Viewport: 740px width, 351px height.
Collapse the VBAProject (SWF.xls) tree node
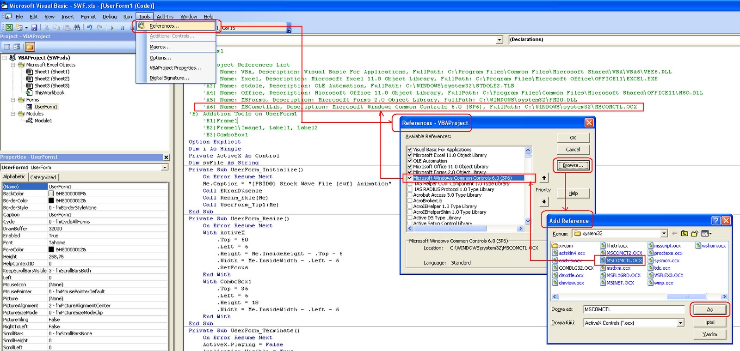[5, 58]
